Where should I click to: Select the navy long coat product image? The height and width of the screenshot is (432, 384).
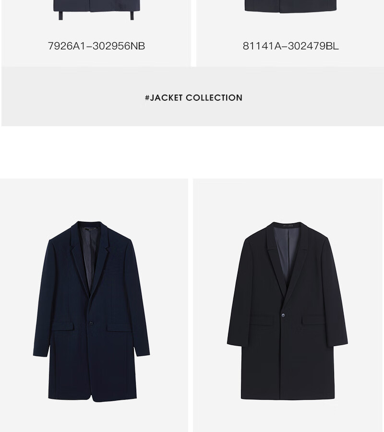(92, 312)
